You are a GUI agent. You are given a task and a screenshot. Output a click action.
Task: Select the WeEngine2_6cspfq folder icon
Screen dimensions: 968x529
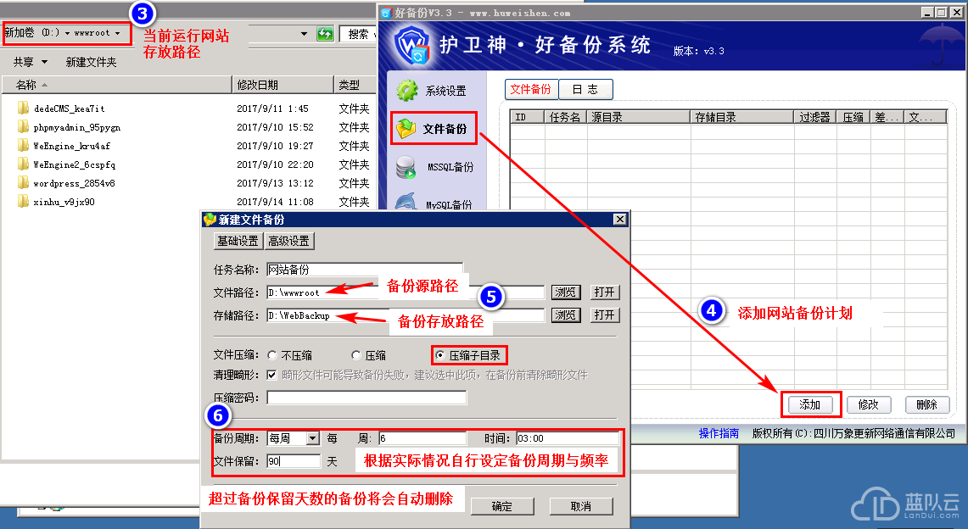point(24,164)
